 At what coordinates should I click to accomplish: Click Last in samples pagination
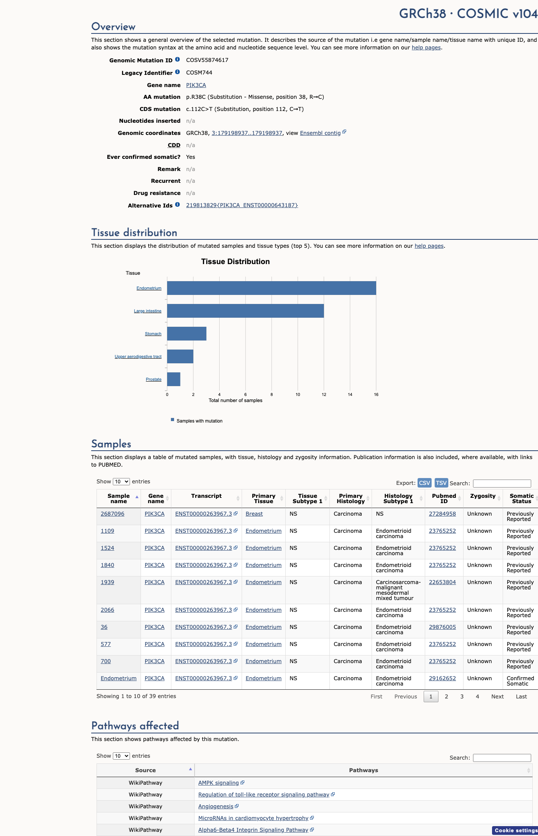click(521, 697)
